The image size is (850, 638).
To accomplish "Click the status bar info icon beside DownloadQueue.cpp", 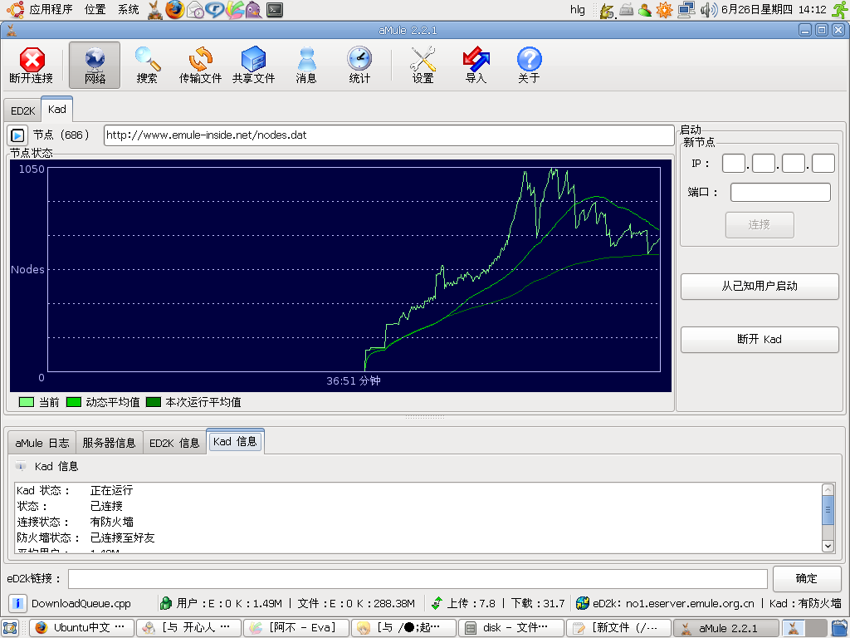I will coord(17,603).
